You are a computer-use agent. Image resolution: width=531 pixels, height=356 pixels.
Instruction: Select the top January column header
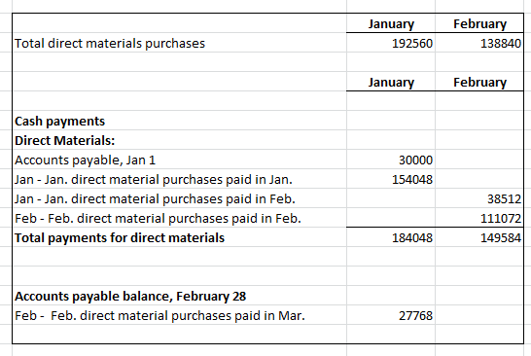[x=391, y=24]
